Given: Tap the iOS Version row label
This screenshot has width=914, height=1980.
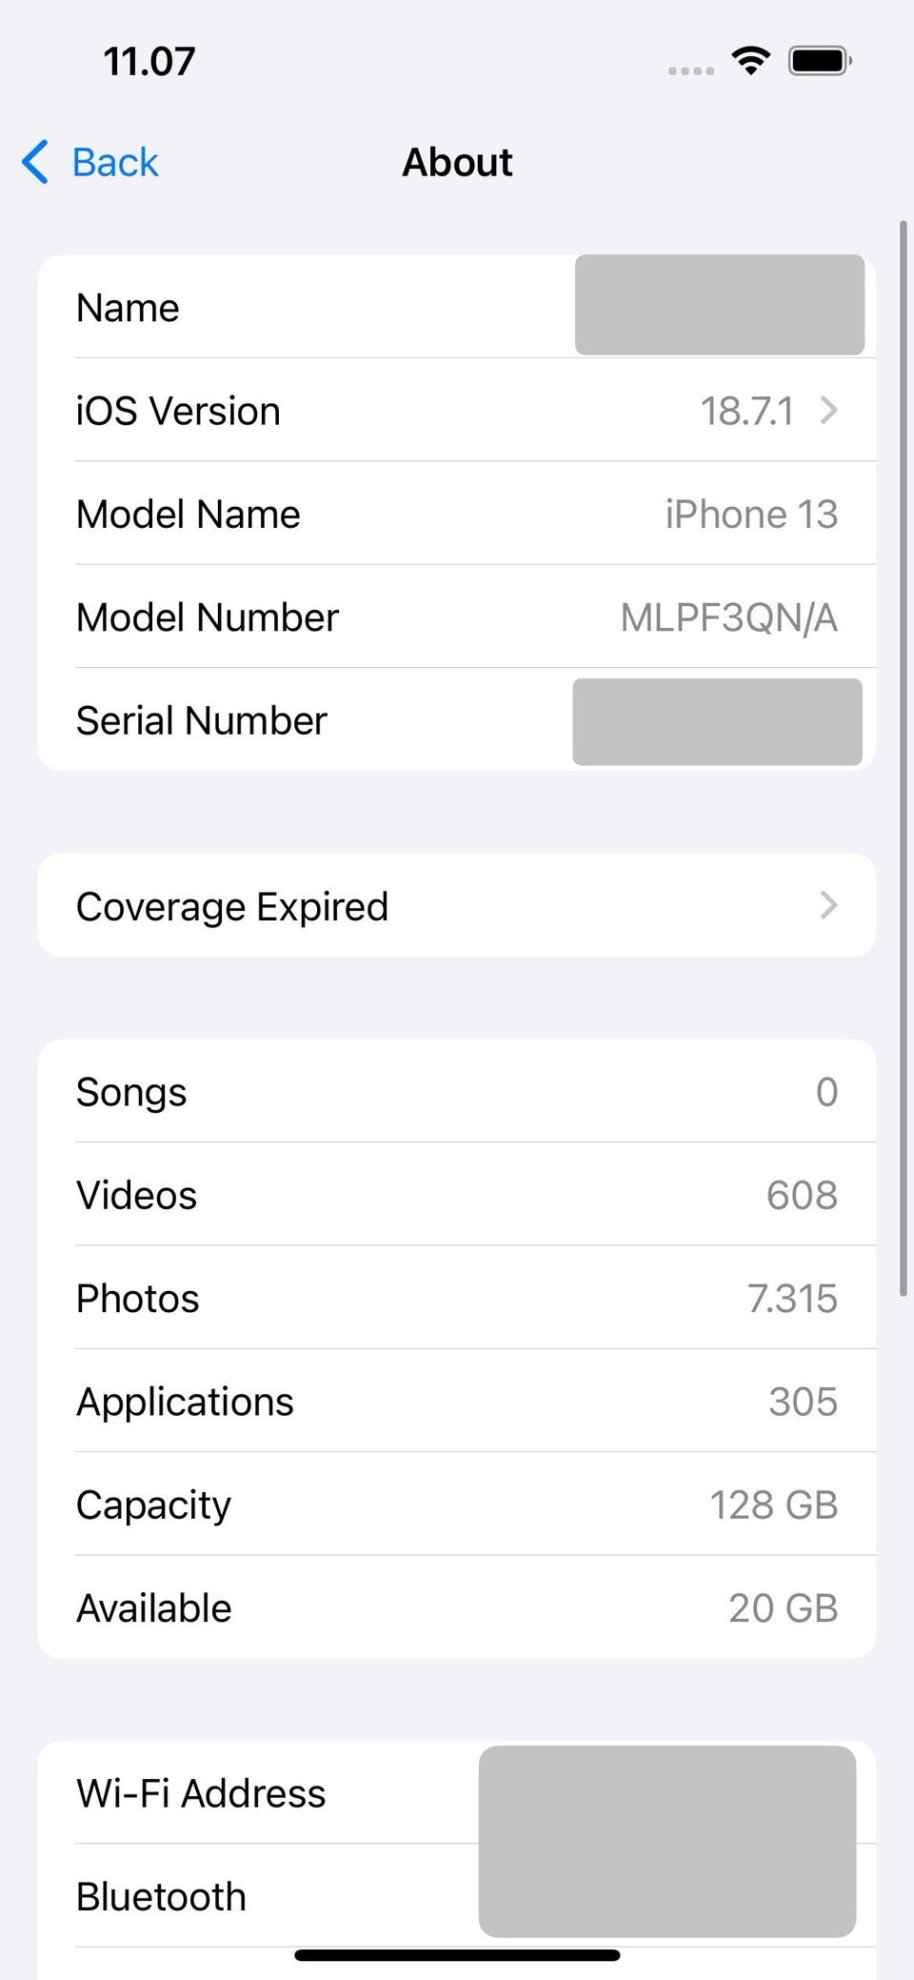Looking at the screenshot, I should 178,412.
